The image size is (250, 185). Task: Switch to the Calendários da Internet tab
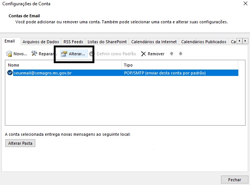(154, 42)
